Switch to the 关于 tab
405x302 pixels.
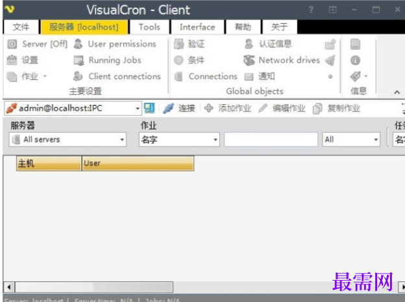(279, 27)
